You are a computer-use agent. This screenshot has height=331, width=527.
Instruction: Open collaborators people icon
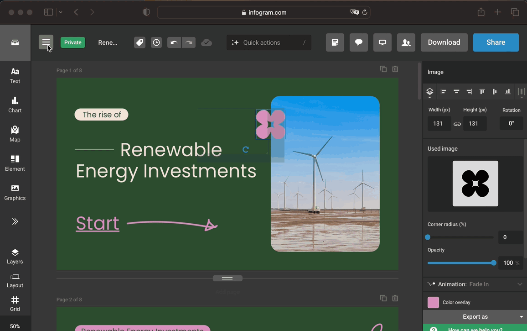[x=406, y=42]
